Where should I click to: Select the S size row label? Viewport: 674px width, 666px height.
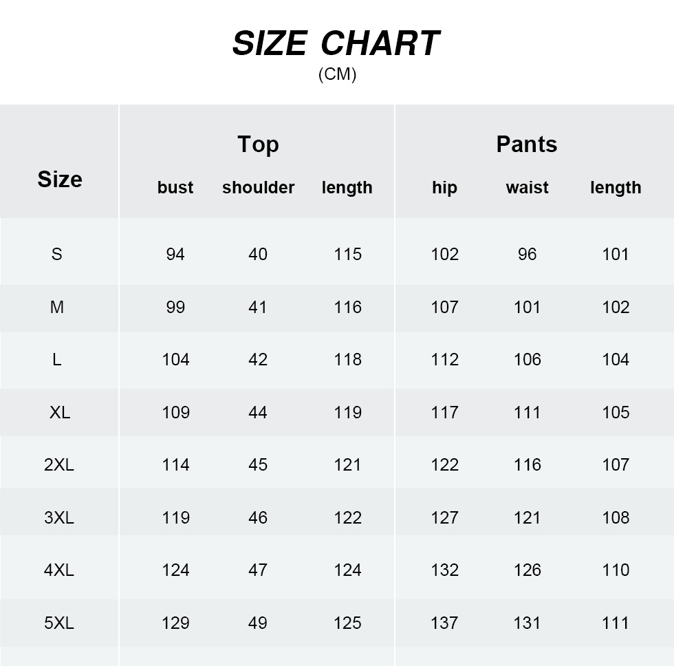(x=57, y=255)
